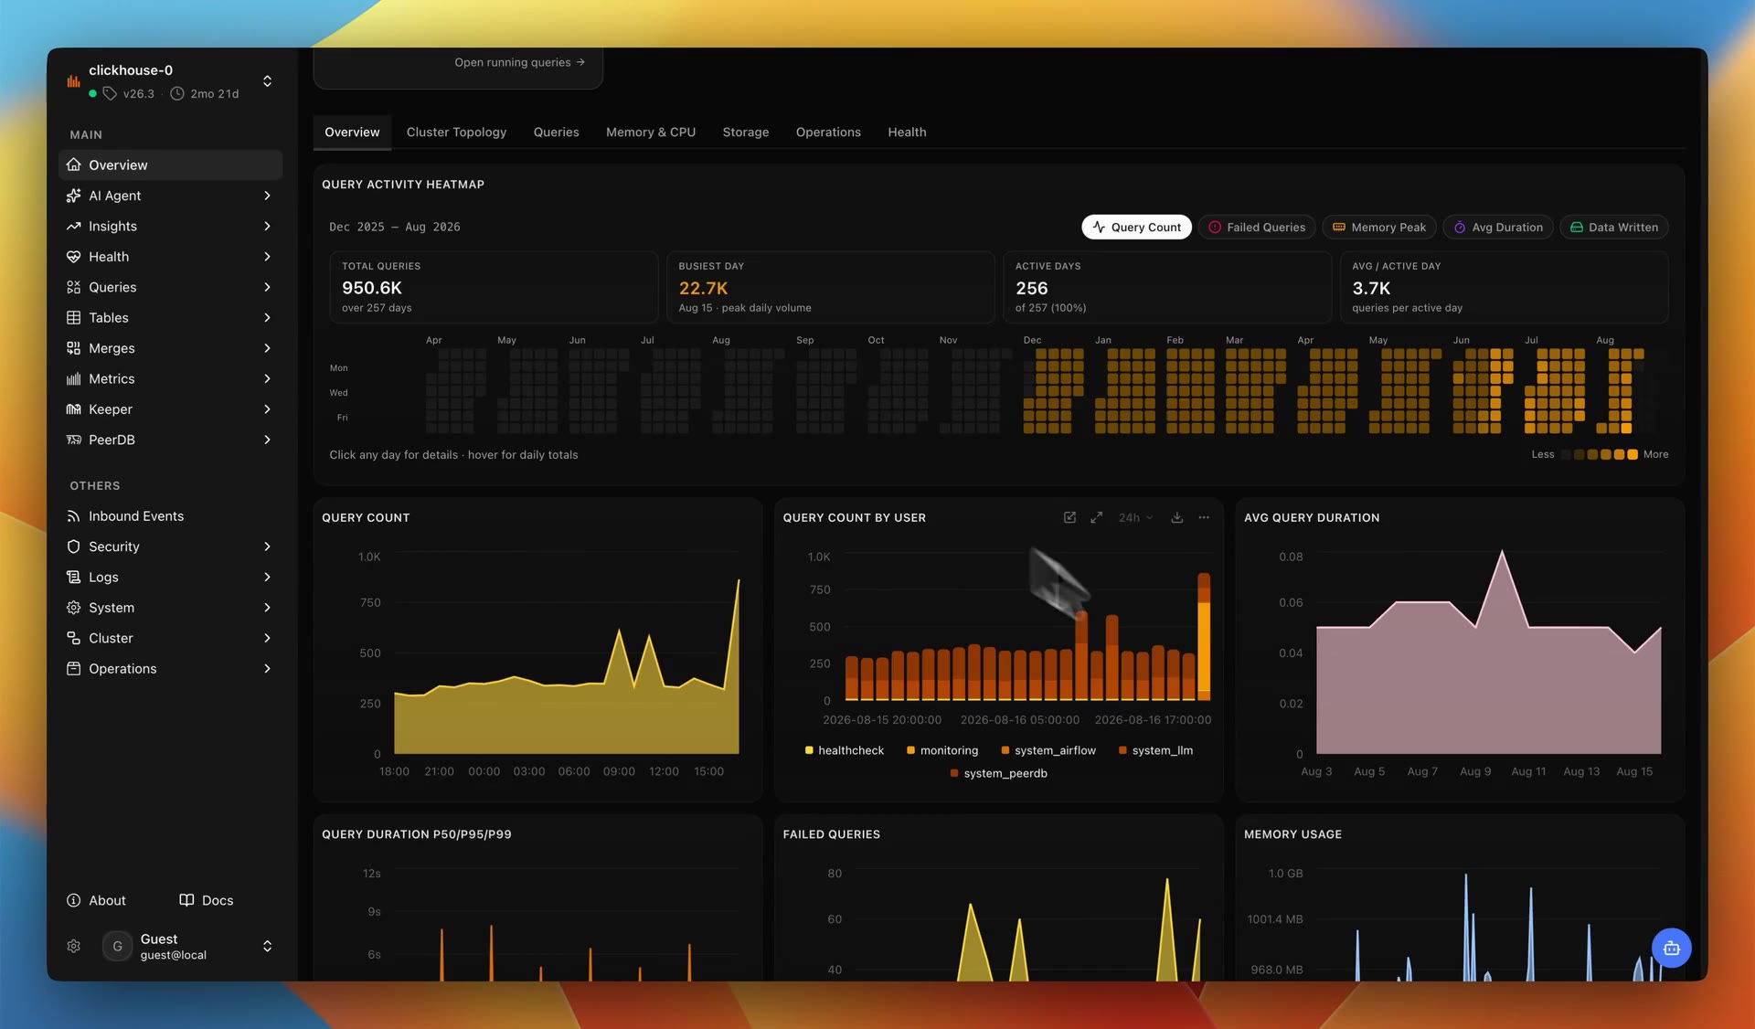Click the Busiest Day 22.7K card
1755x1029 pixels.
(x=830, y=287)
